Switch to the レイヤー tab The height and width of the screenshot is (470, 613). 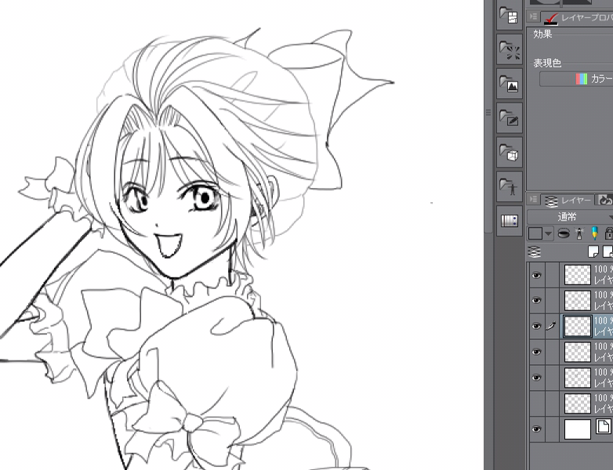[568, 201]
